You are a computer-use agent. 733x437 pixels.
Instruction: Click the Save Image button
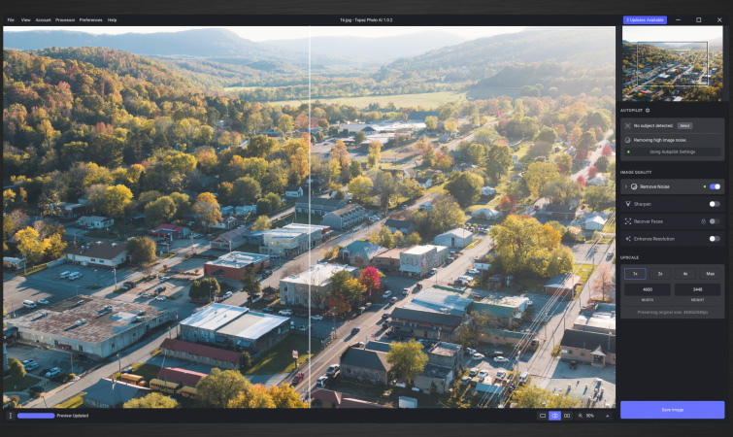[x=672, y=410]
